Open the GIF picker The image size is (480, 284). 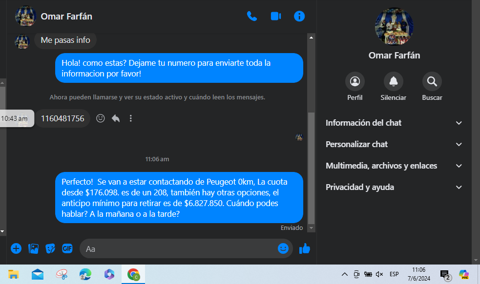click(67, 248)
